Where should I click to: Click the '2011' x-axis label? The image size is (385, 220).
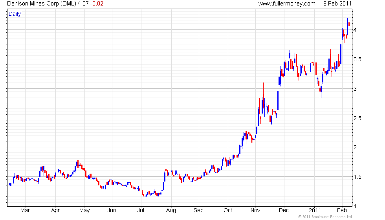coord(315,211)
